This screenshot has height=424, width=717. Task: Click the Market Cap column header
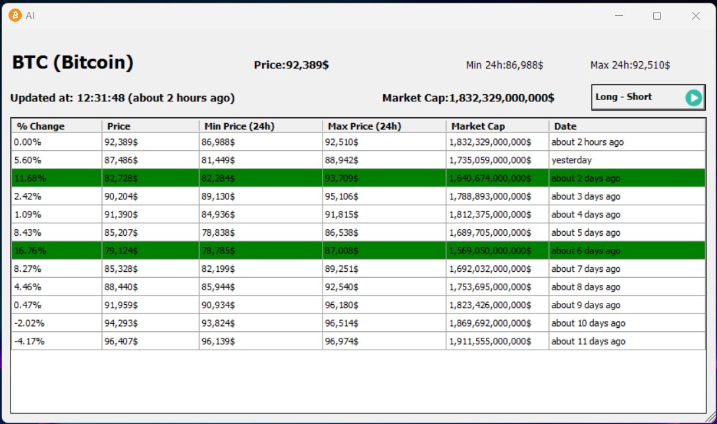[x=497, y=126]
